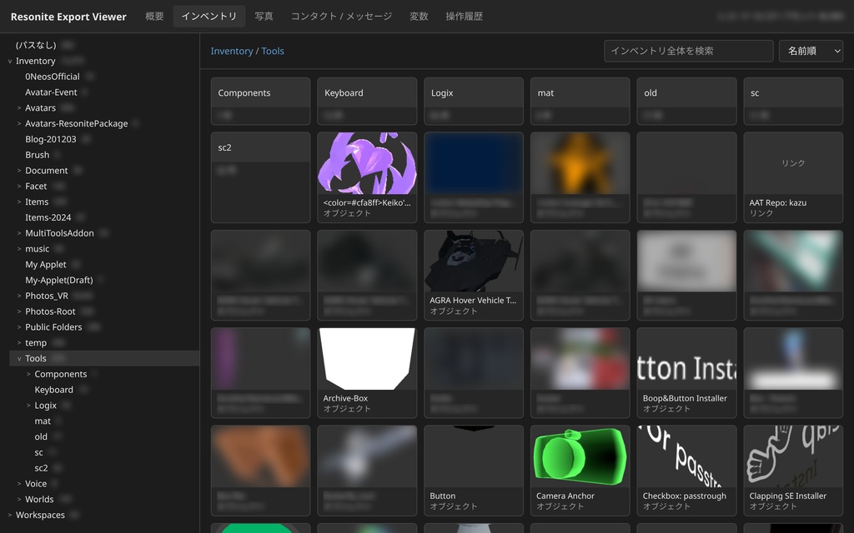Switch to the 変数 tab
Screen dimensions: 854x533
coord(419,17)
